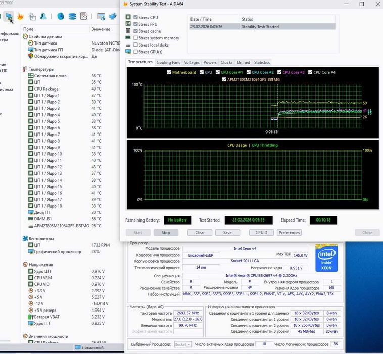383x354 pixels.
Task: Click the window-with-globe toolbar icon
Action: [101, 16]
